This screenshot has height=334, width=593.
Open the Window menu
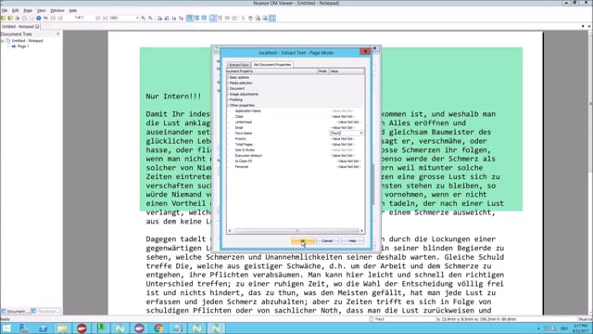(57, 10)
